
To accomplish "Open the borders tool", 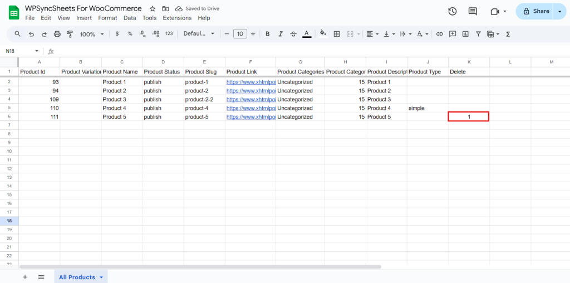I will [337, 34].
